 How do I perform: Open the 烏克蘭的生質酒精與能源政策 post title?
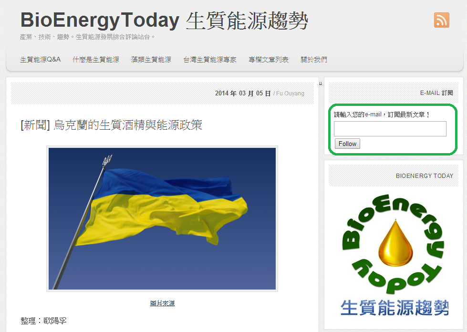coord(112,125)
